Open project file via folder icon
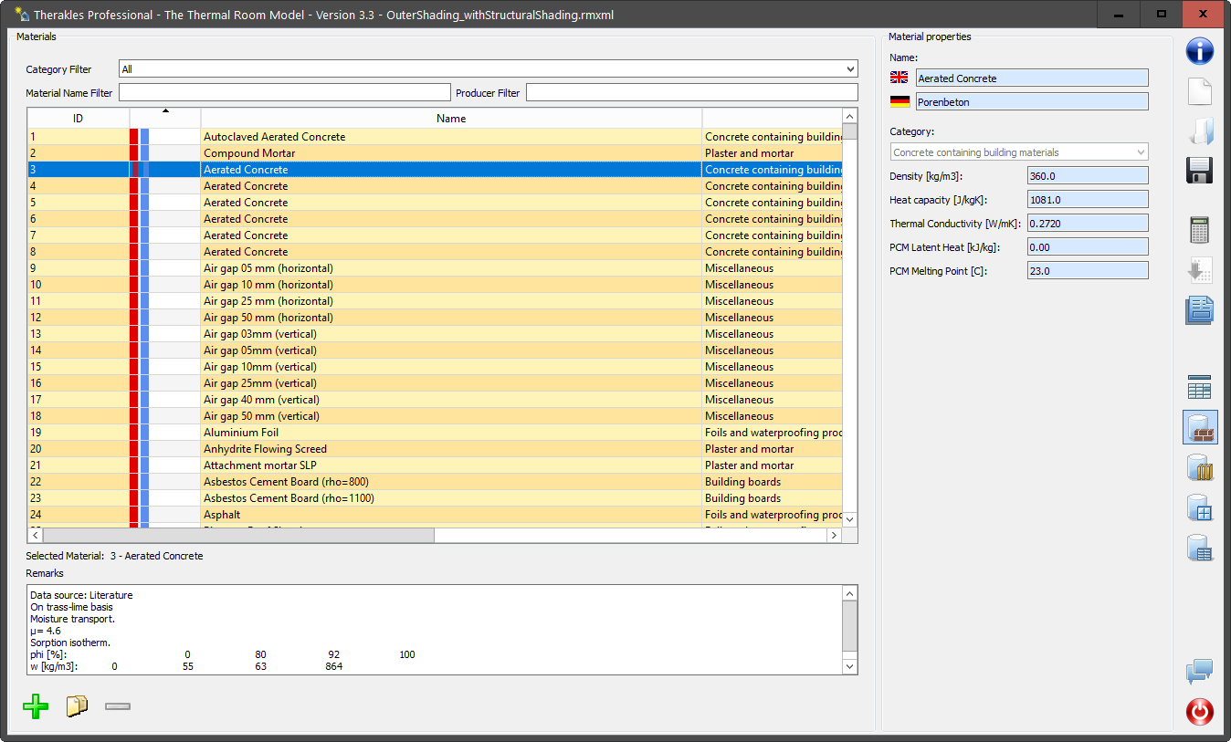 1200,131
